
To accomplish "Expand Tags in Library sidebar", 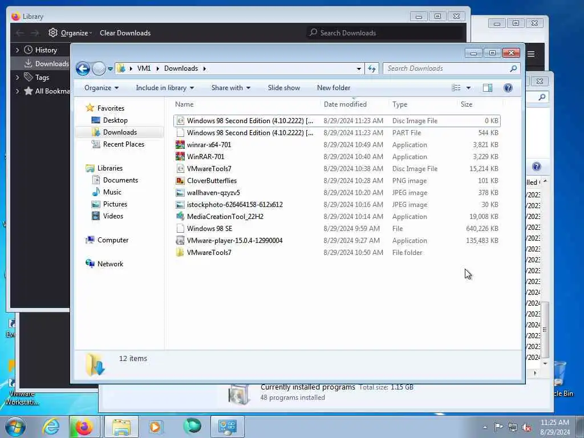I will click(x=17, y=78).
